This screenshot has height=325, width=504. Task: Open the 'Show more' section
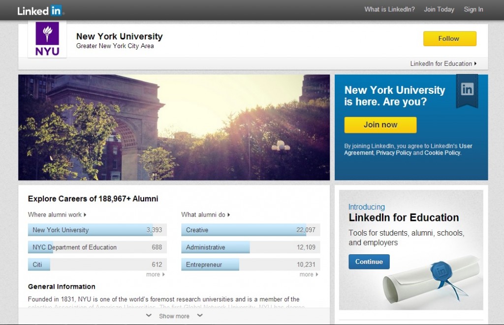(x=174, y=316)
